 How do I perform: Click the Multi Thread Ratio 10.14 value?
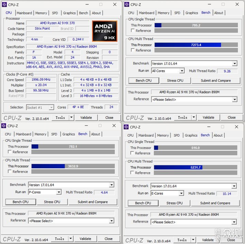227,193
